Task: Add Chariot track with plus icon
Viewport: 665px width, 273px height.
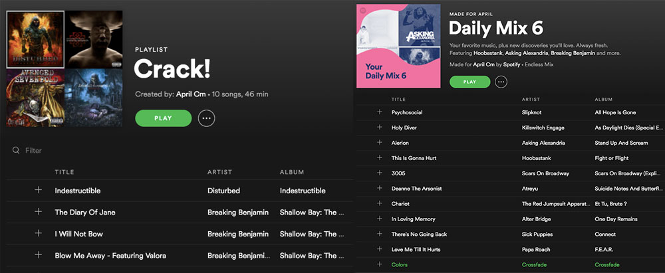Action: pos(380,203)
